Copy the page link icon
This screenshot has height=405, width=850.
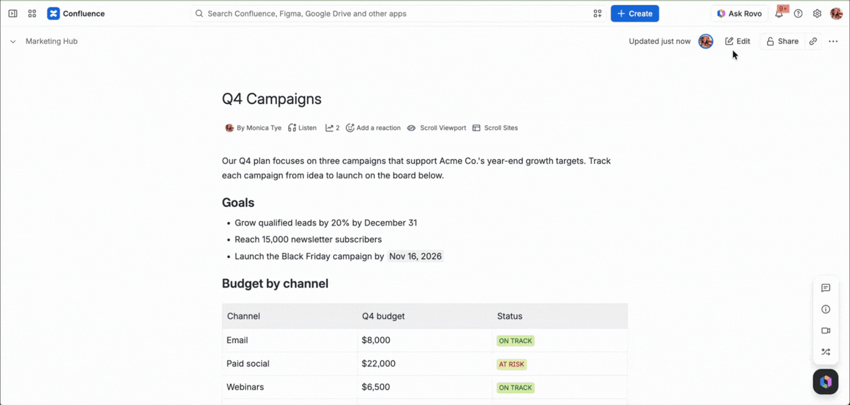click(813, 42)
